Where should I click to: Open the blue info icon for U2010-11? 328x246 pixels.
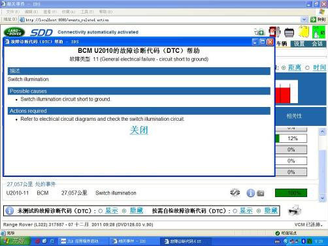tap(250, 193)
